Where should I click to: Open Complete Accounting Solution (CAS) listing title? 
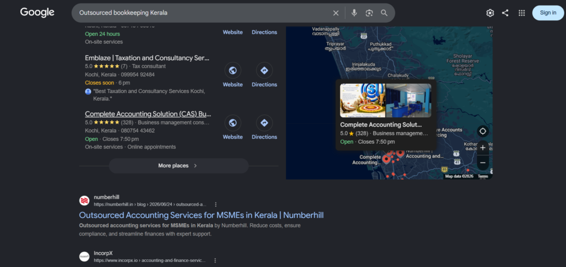tap(148, 114)
